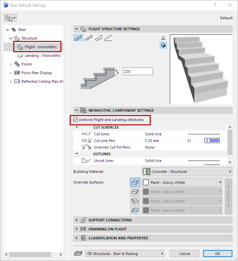Click the settings list scroll up arrow
Image resolution: width=238 pixels, height=261 pixels.
pyautogui.click(x=230, y=127)
